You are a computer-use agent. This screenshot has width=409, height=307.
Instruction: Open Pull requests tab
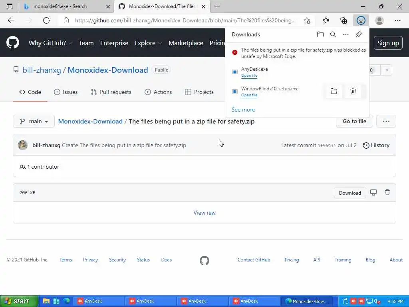(x=111, y=92)
